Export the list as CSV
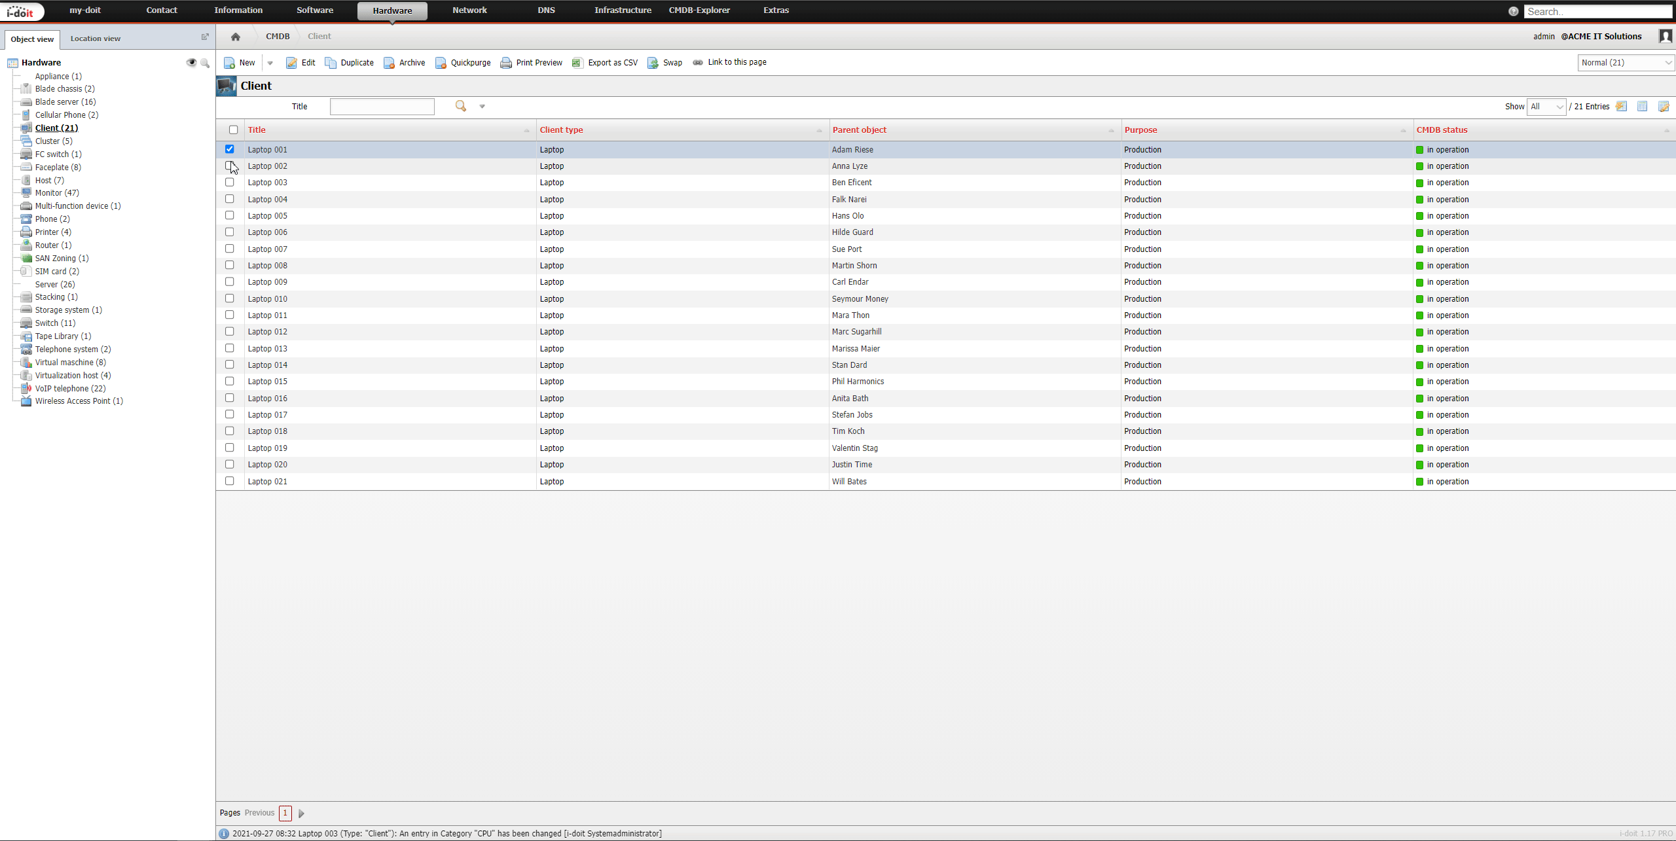1676x841 pixels. click(x=605, y=63)
